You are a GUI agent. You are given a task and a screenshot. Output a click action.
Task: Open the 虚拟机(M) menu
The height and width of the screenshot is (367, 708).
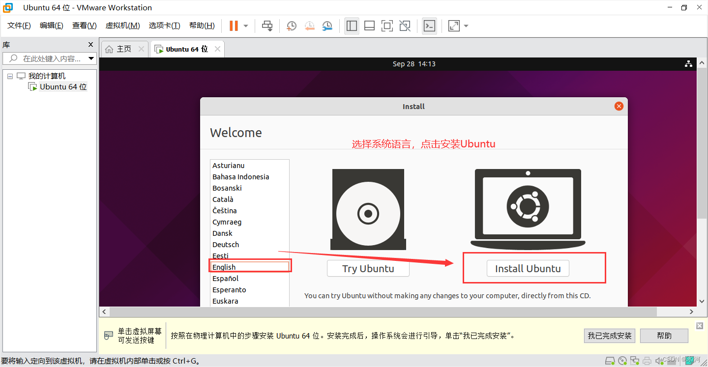pyautogui.click(x=122, y=25)
